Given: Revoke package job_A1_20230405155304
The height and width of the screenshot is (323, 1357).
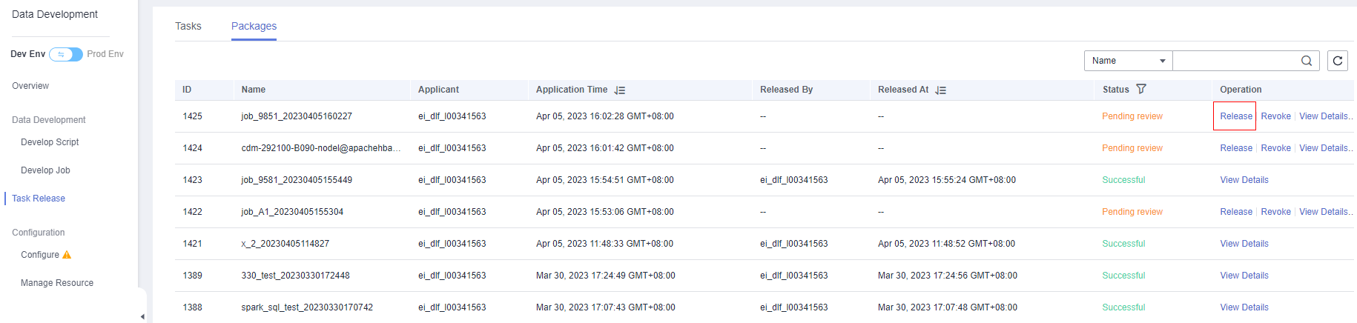Looking at the screenshot, I should [x=1275, y=212].
